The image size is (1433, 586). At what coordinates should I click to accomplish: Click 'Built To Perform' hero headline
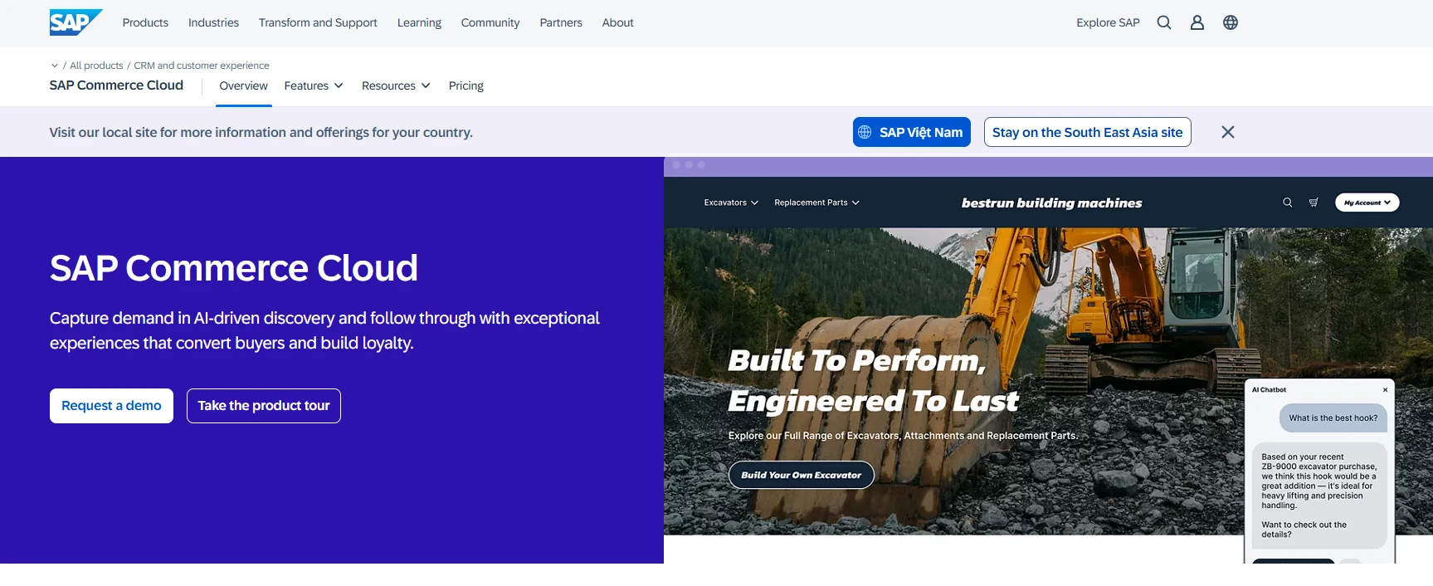[x=873, y=381]
